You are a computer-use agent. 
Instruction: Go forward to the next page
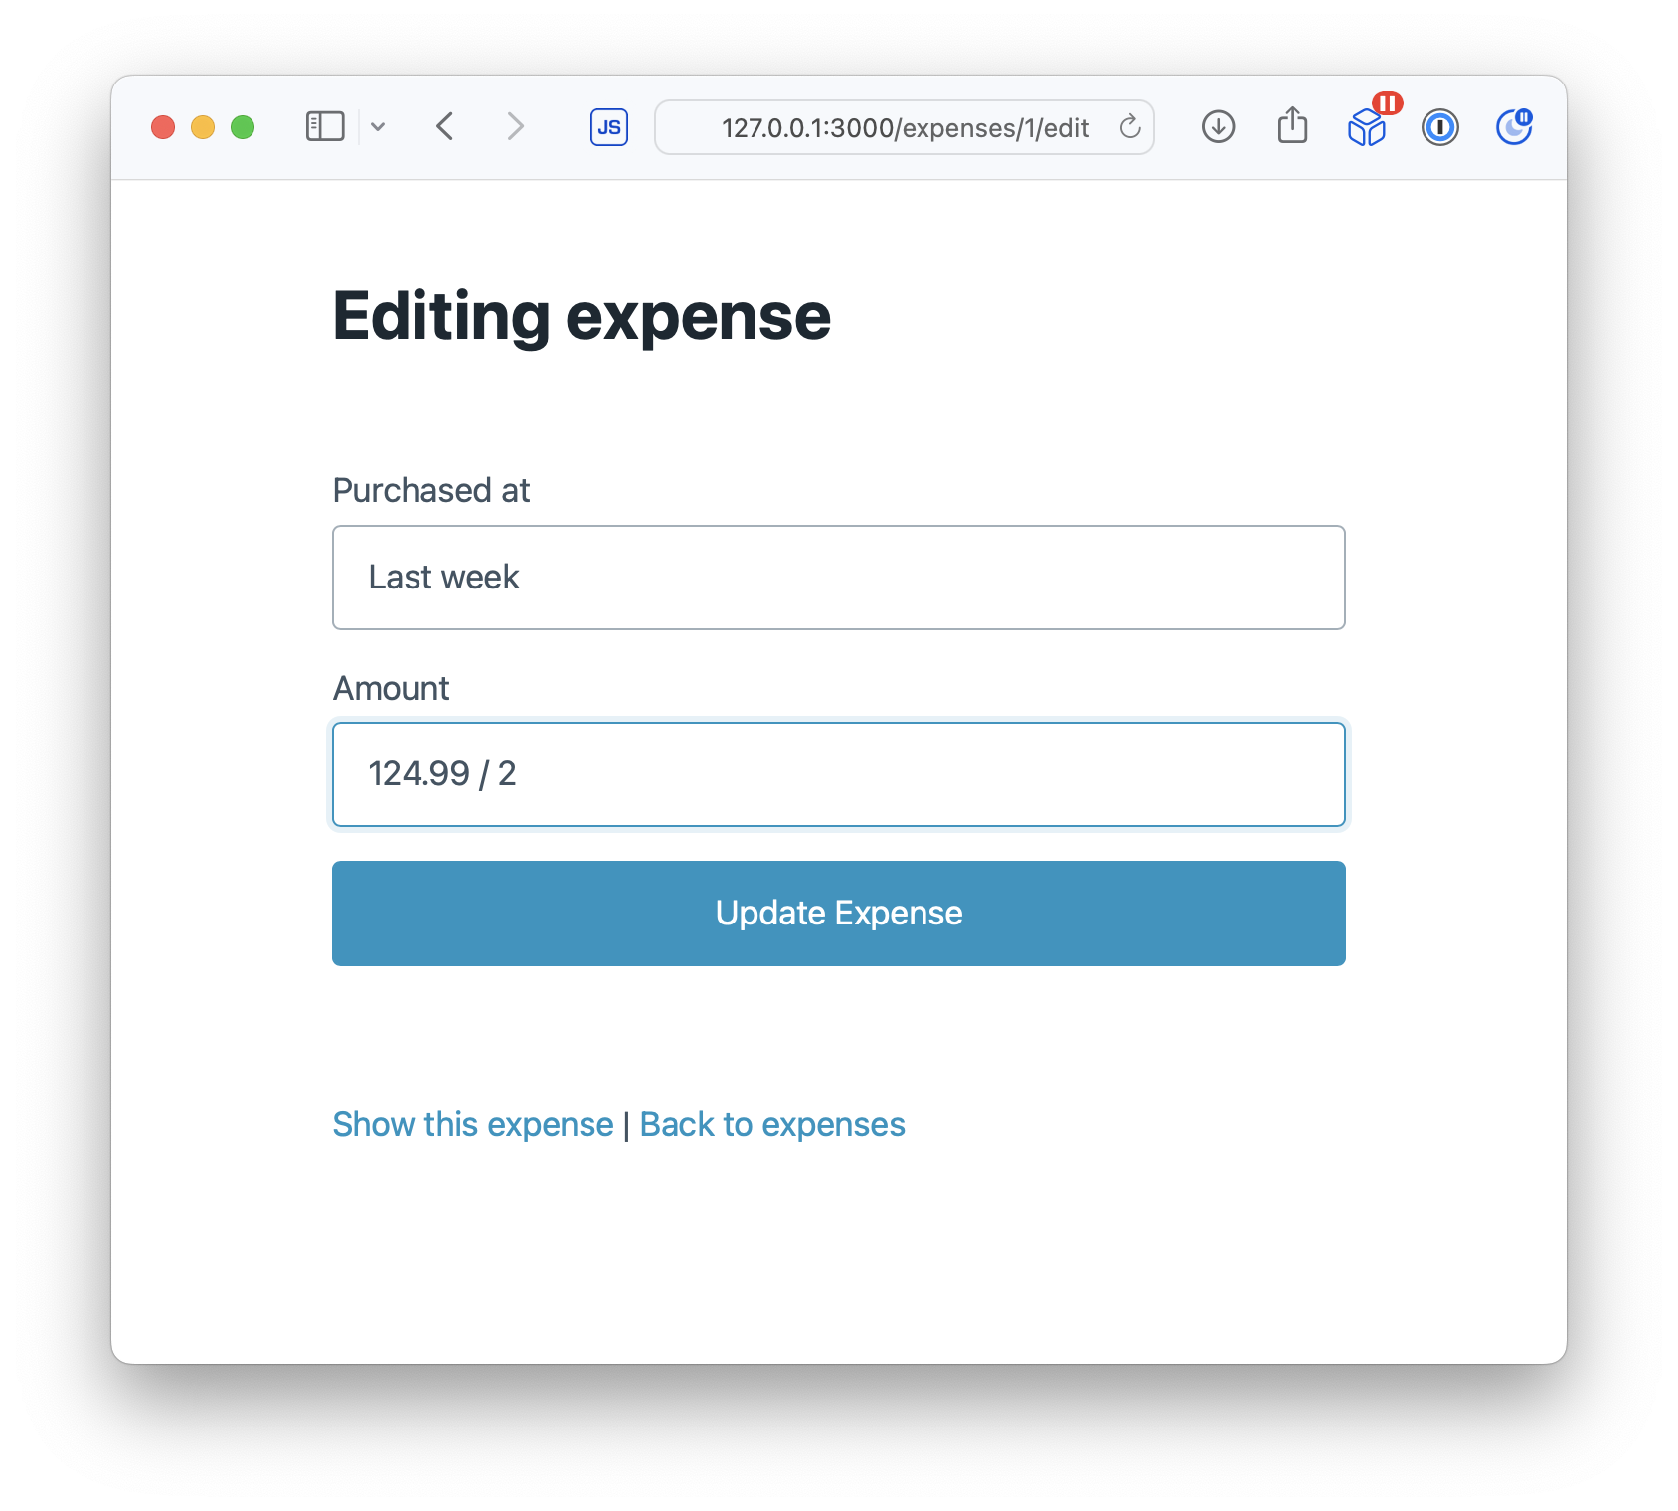tap(515, 127)
